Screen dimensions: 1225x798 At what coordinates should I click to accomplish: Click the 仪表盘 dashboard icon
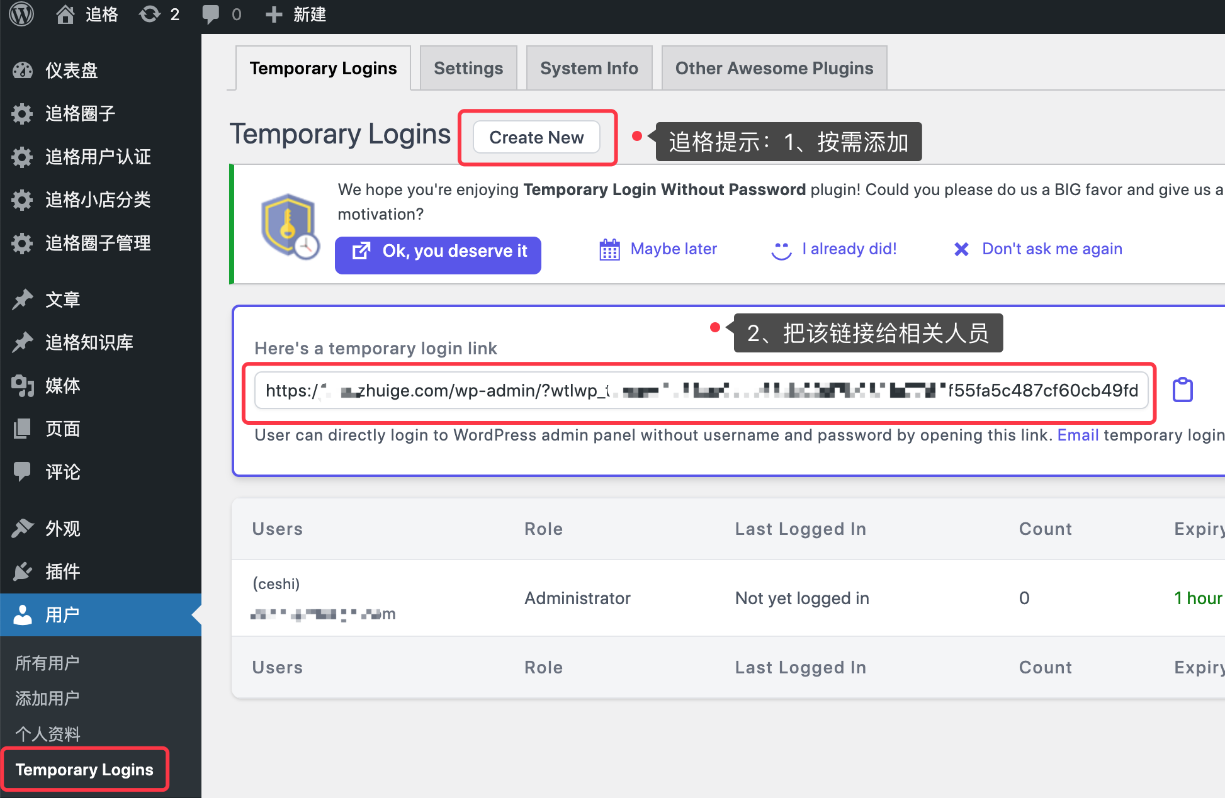[22, 70]
